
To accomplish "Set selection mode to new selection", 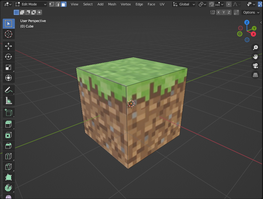I will (x=16, y=12).
